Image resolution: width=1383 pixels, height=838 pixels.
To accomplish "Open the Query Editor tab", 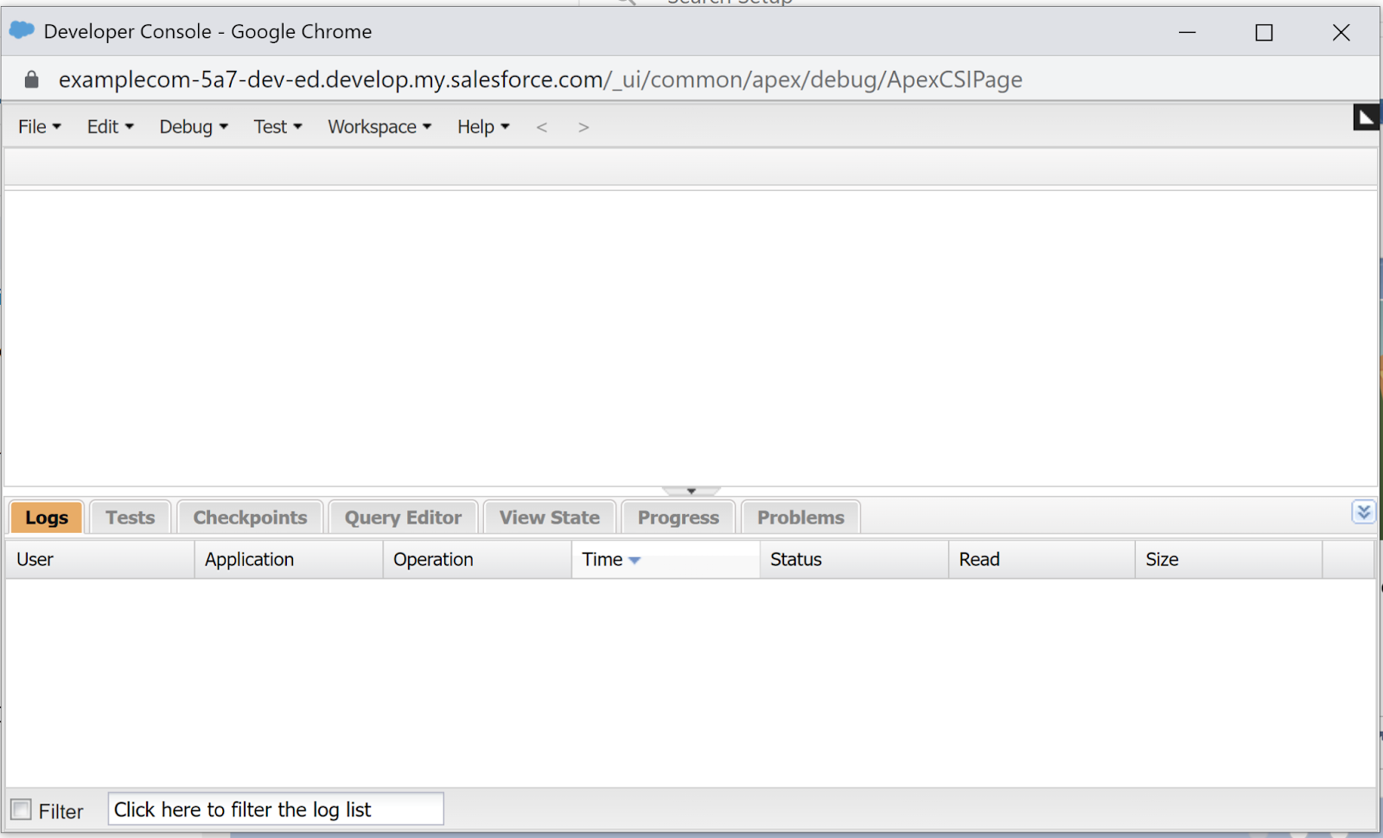I will (x=403, y=517).
